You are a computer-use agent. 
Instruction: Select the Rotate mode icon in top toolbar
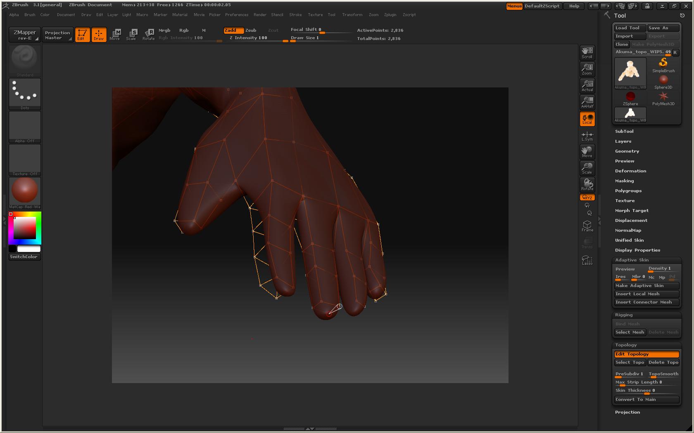(x=148, y=34)
